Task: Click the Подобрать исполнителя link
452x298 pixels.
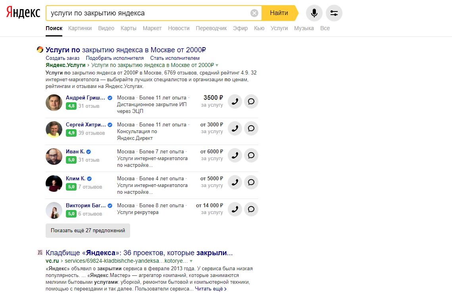Action: click(115, 58)
